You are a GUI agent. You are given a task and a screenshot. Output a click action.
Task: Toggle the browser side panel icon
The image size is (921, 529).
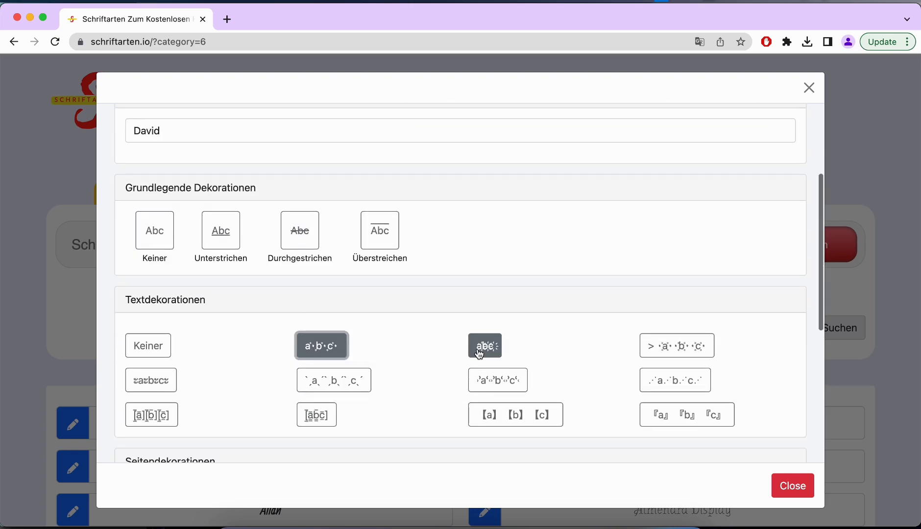[x=828, y=42]
